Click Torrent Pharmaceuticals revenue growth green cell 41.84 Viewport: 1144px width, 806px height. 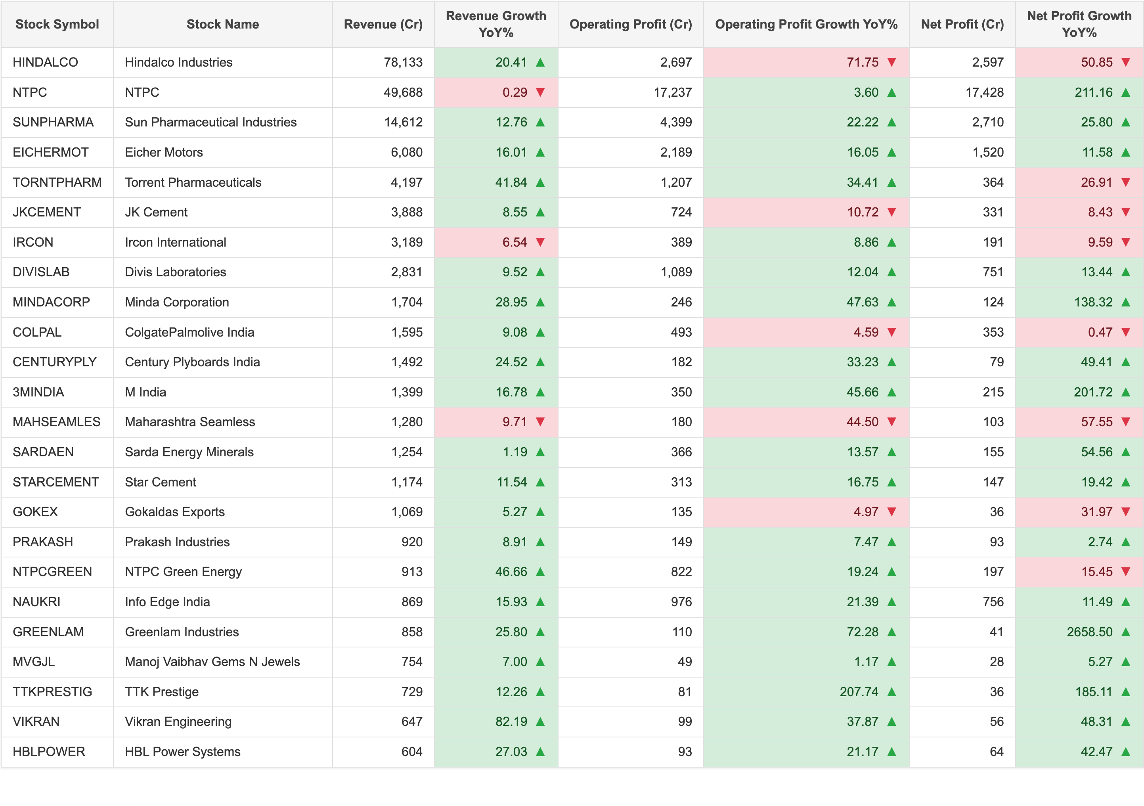pyautogui.click(x=496, y=182)
